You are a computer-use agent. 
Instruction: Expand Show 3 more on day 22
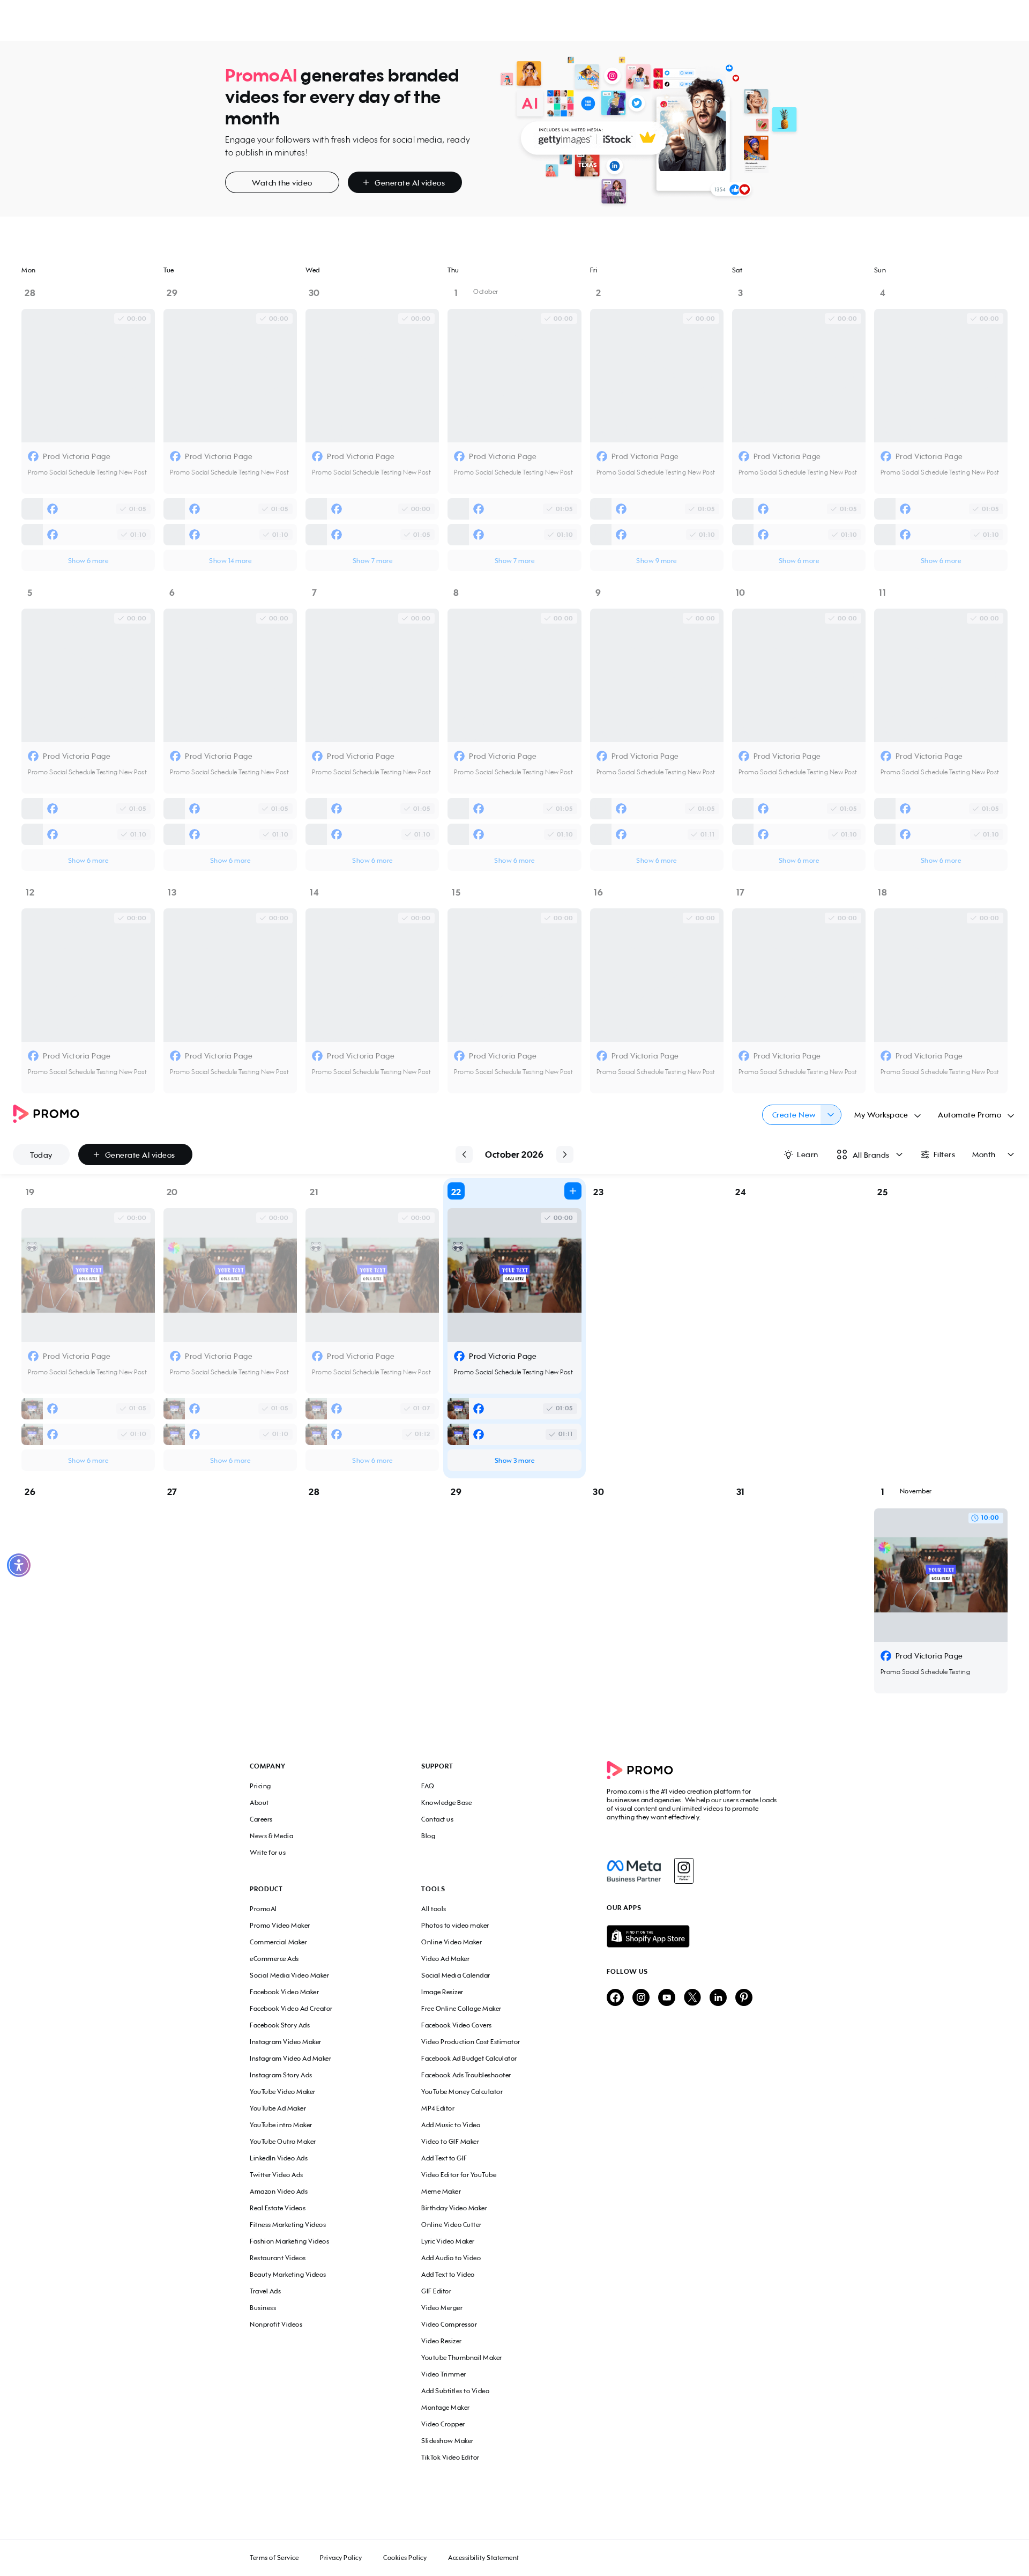pos(514,1460)
